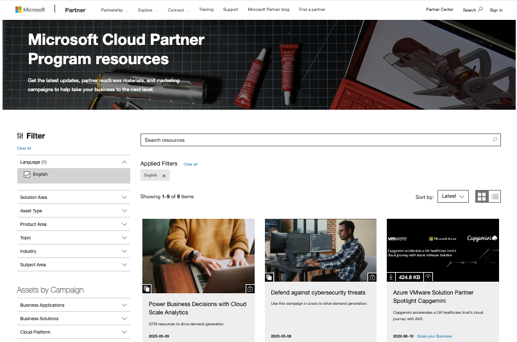Go to Training page
The width and height of the screenshot is (517, 342).
pyautogui.click(x=206, y=10)
